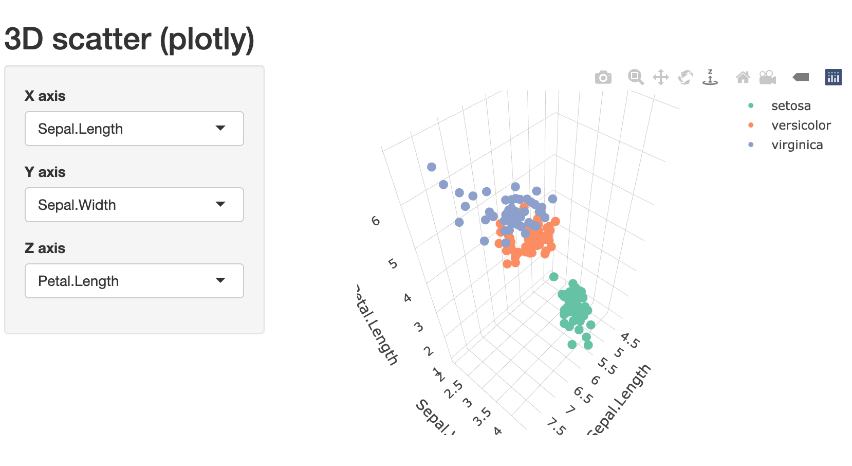Toggle the setosa trace in the legend
852x466 pixels.
point(790,106)
